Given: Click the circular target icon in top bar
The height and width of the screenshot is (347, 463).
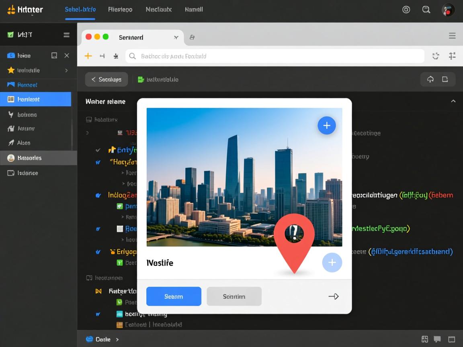Looking at the screenshot, I should pyautogui.click(x=406, y=10).
